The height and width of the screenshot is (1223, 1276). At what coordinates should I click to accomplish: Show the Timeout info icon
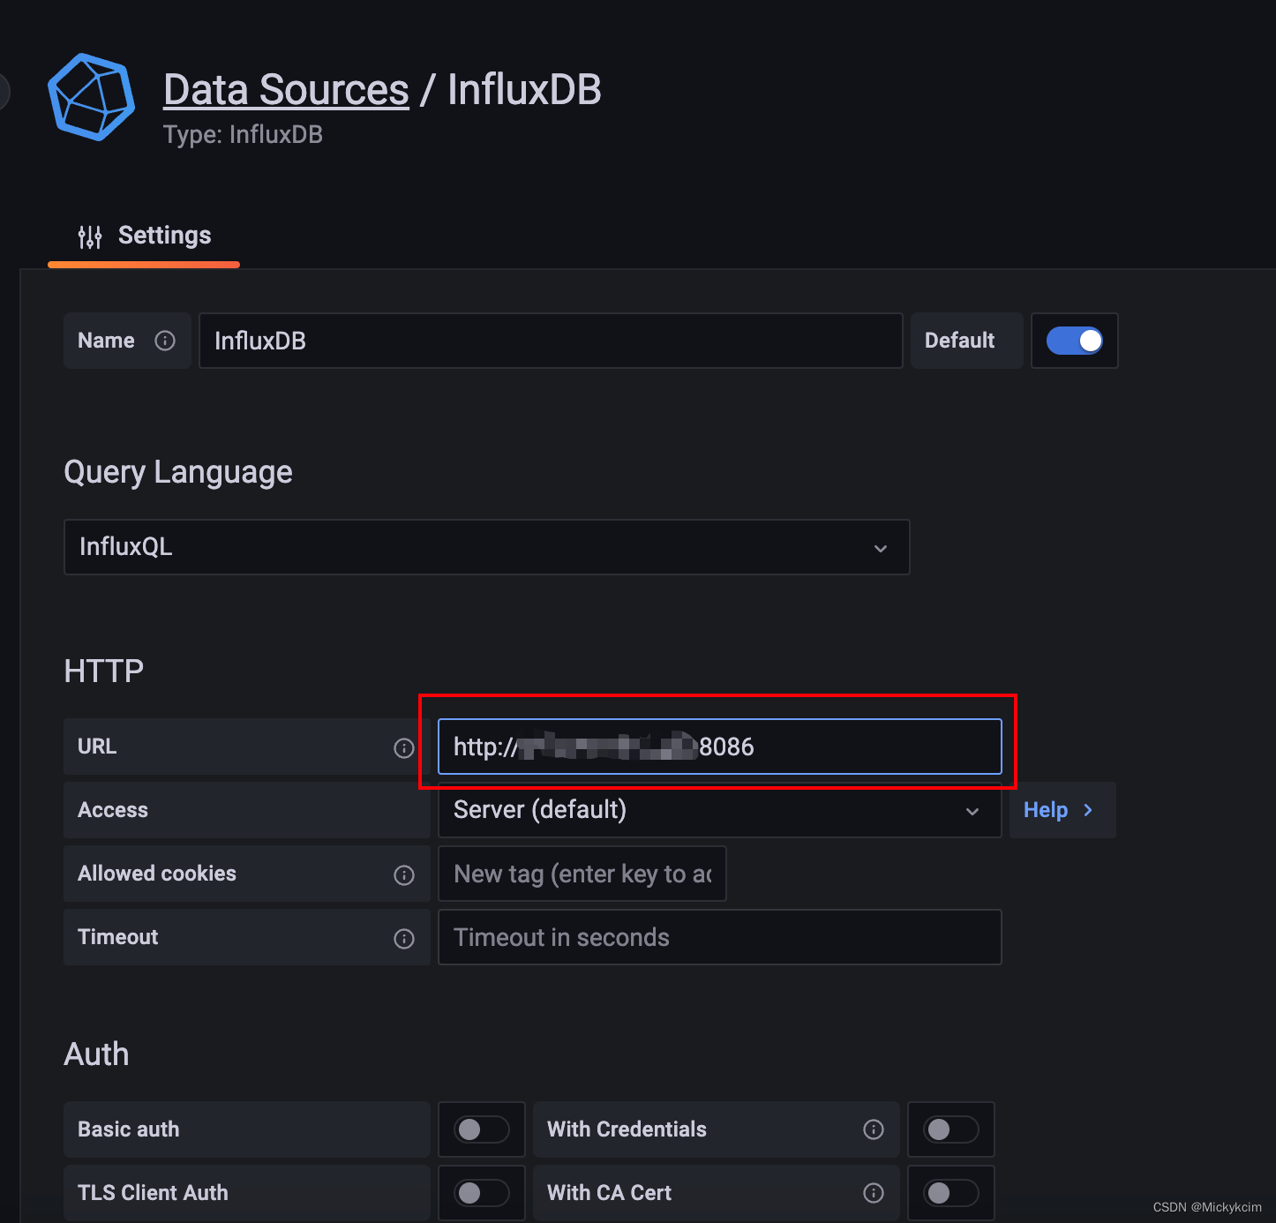404,938
